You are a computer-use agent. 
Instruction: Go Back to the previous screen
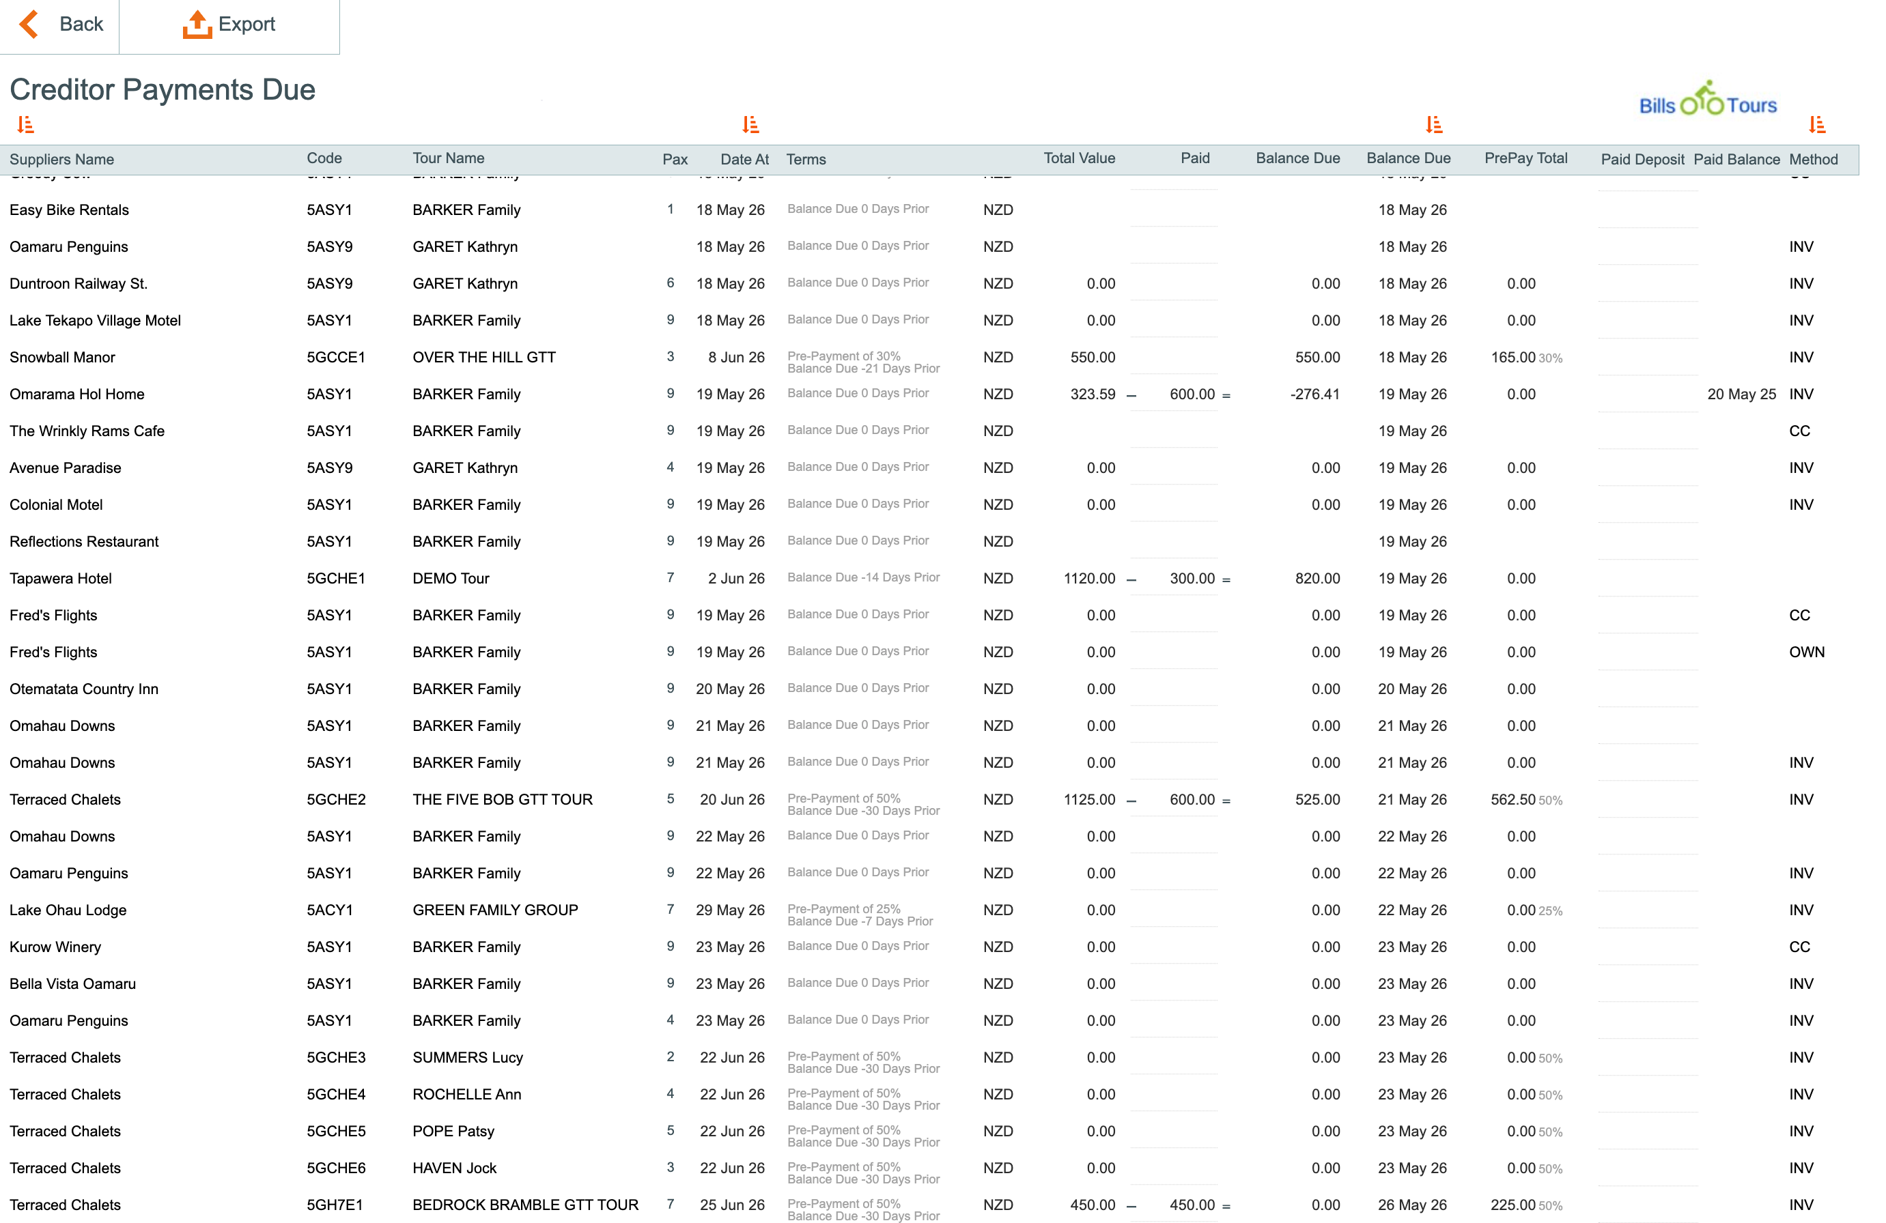(81, 25)
